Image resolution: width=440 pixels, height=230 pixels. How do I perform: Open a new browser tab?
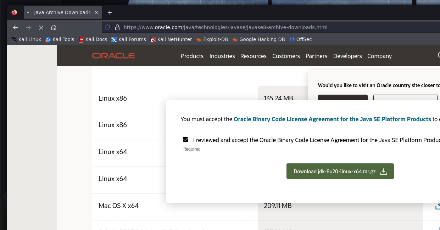110,12
